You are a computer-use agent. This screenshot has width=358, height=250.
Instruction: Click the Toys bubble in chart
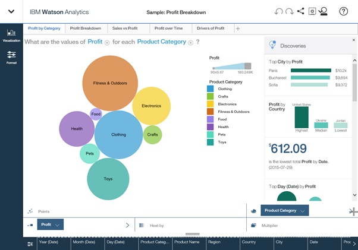tap(108, 179)
